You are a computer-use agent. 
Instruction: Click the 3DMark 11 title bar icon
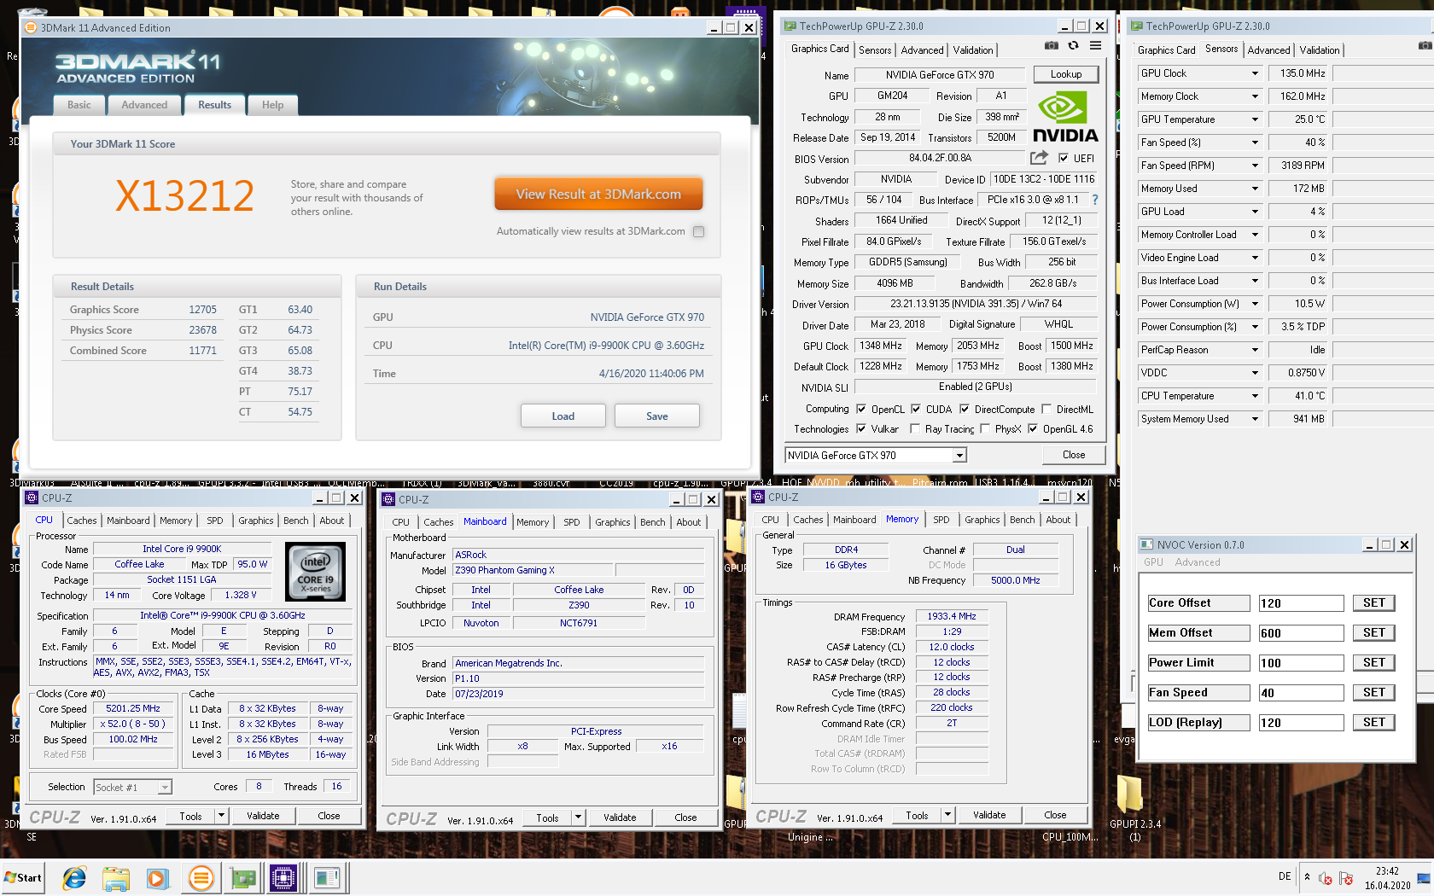pos(31,27)
